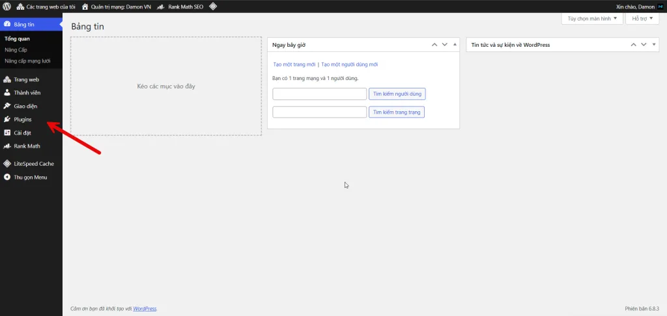Click the Plugins plug icon
Screen dimensions: 667x316
point(7,120)
